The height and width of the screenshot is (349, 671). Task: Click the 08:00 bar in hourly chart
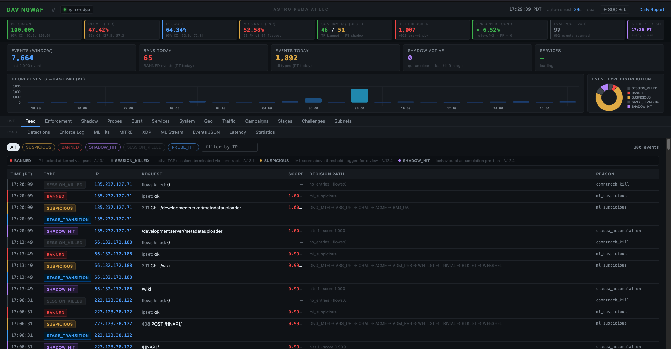pyautogui.click(x=359, y=96)
